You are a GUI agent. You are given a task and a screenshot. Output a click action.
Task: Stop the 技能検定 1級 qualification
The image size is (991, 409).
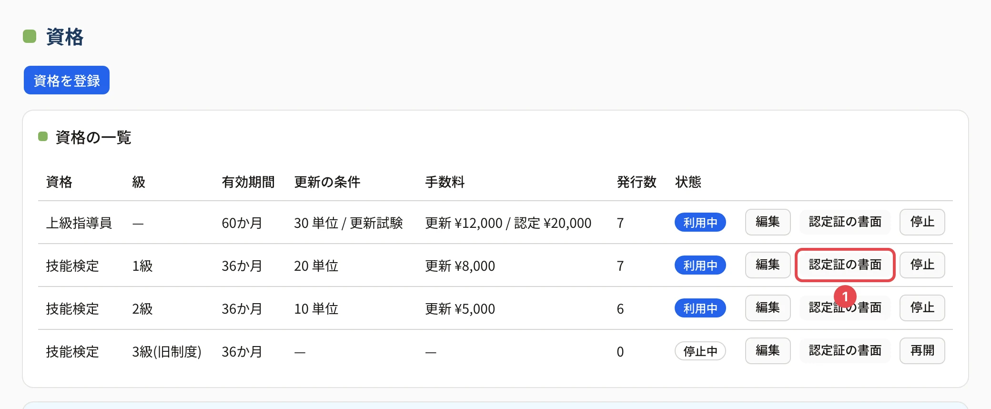click(922, 265)
